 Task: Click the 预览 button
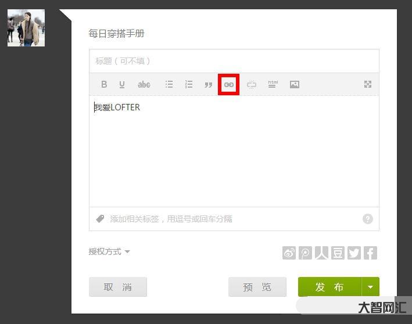257,287
